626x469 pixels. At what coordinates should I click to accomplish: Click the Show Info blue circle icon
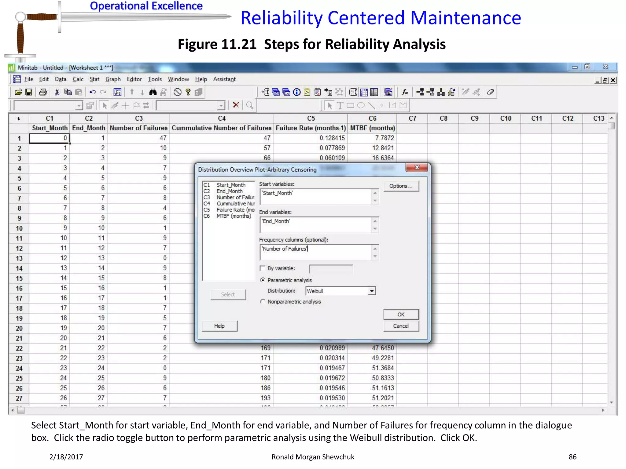coord(296,92)
